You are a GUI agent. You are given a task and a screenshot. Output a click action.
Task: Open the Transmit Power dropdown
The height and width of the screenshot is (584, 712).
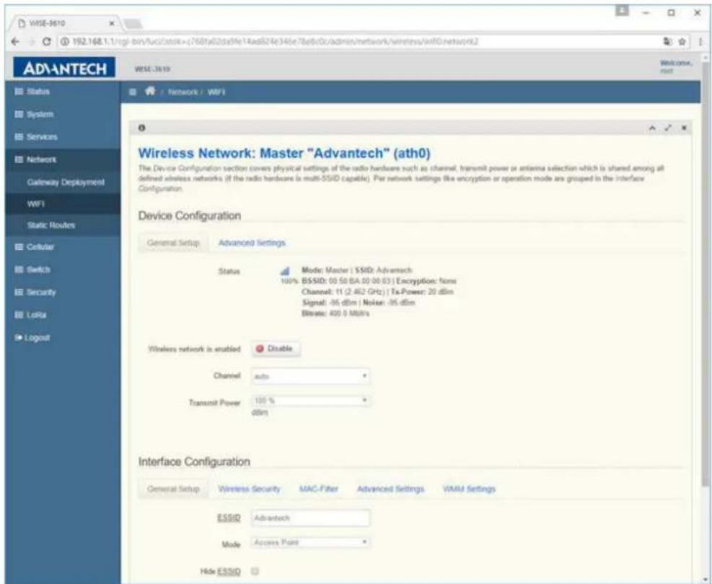point(310,401)
